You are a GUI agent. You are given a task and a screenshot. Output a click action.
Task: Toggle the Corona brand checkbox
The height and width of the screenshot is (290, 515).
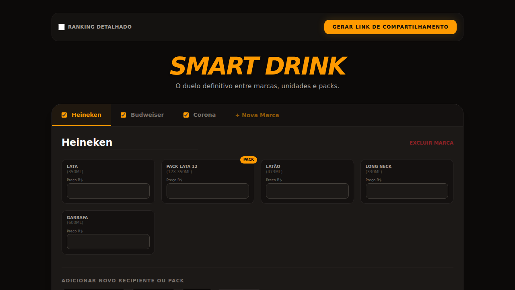[186, 115]
